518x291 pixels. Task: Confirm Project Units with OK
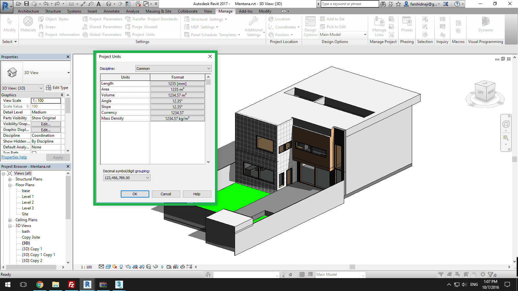[135, 194]
